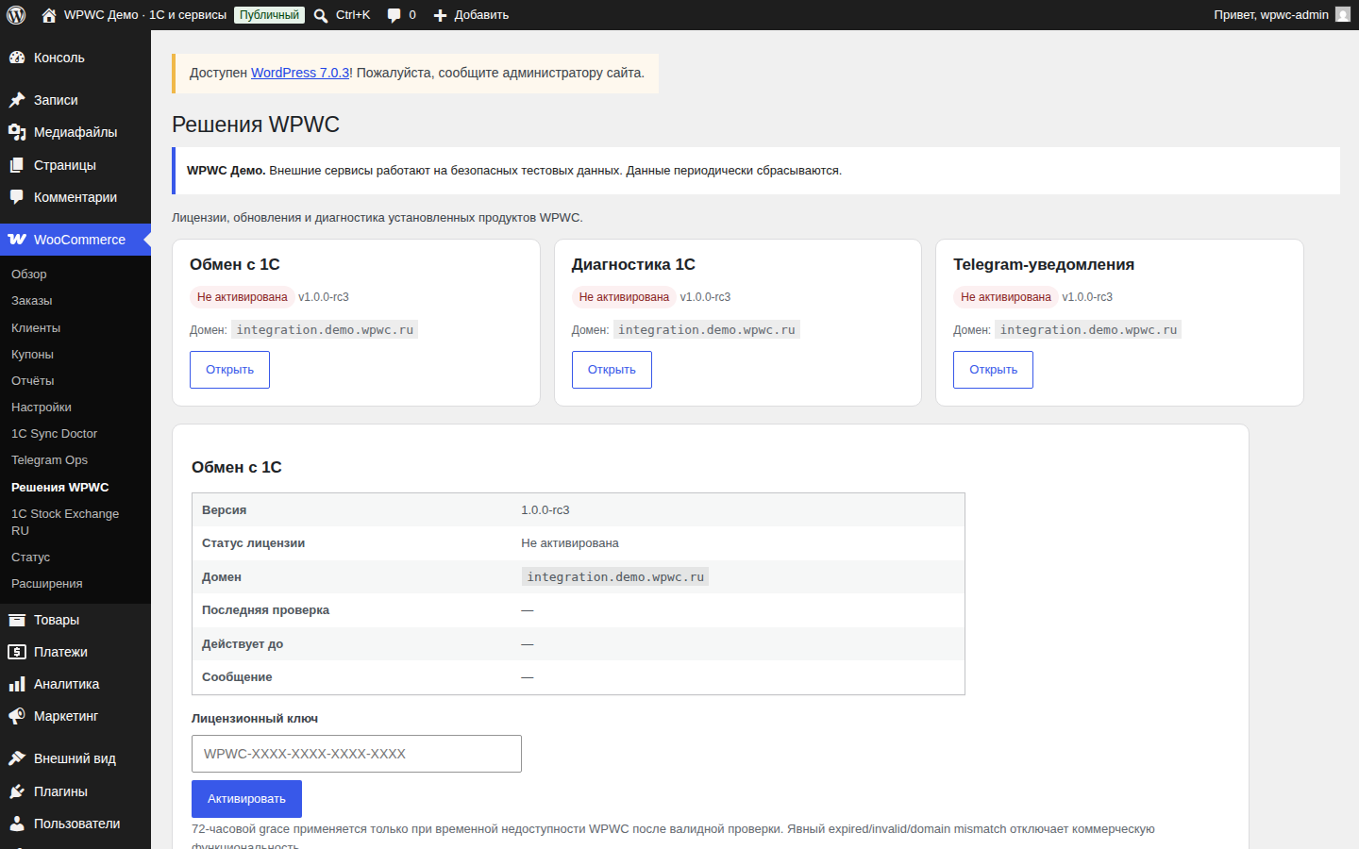Click the Последняя проверка row label
The image size is (1359, 849).
[265, 610]
